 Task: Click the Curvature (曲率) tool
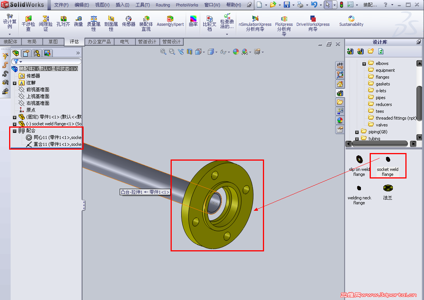click(193, 21)
